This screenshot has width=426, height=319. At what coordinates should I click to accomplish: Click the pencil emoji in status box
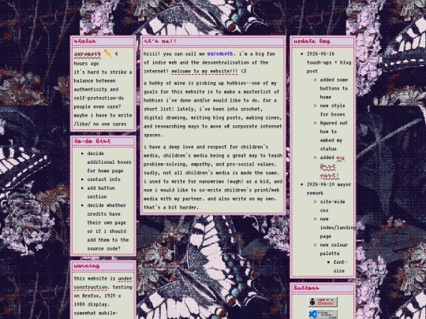tap(108, 54)
